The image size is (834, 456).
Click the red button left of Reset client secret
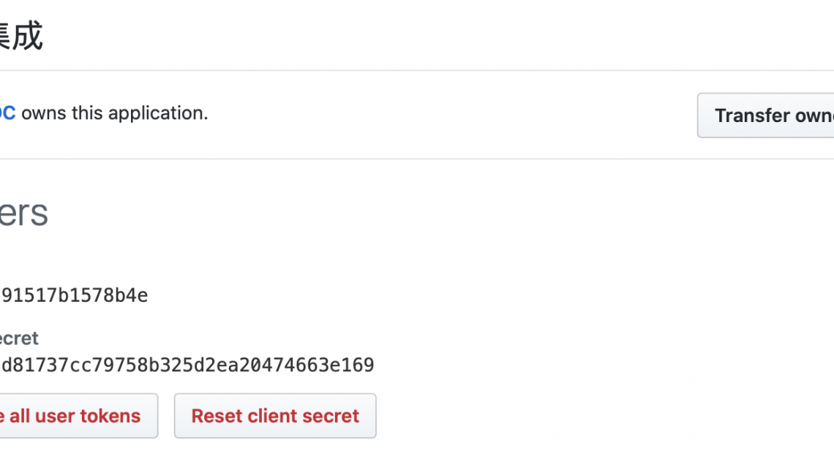click(73, 416)
